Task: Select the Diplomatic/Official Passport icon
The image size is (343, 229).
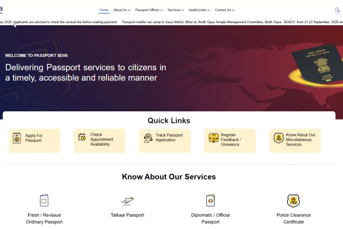Action: [x=211, y=200]
